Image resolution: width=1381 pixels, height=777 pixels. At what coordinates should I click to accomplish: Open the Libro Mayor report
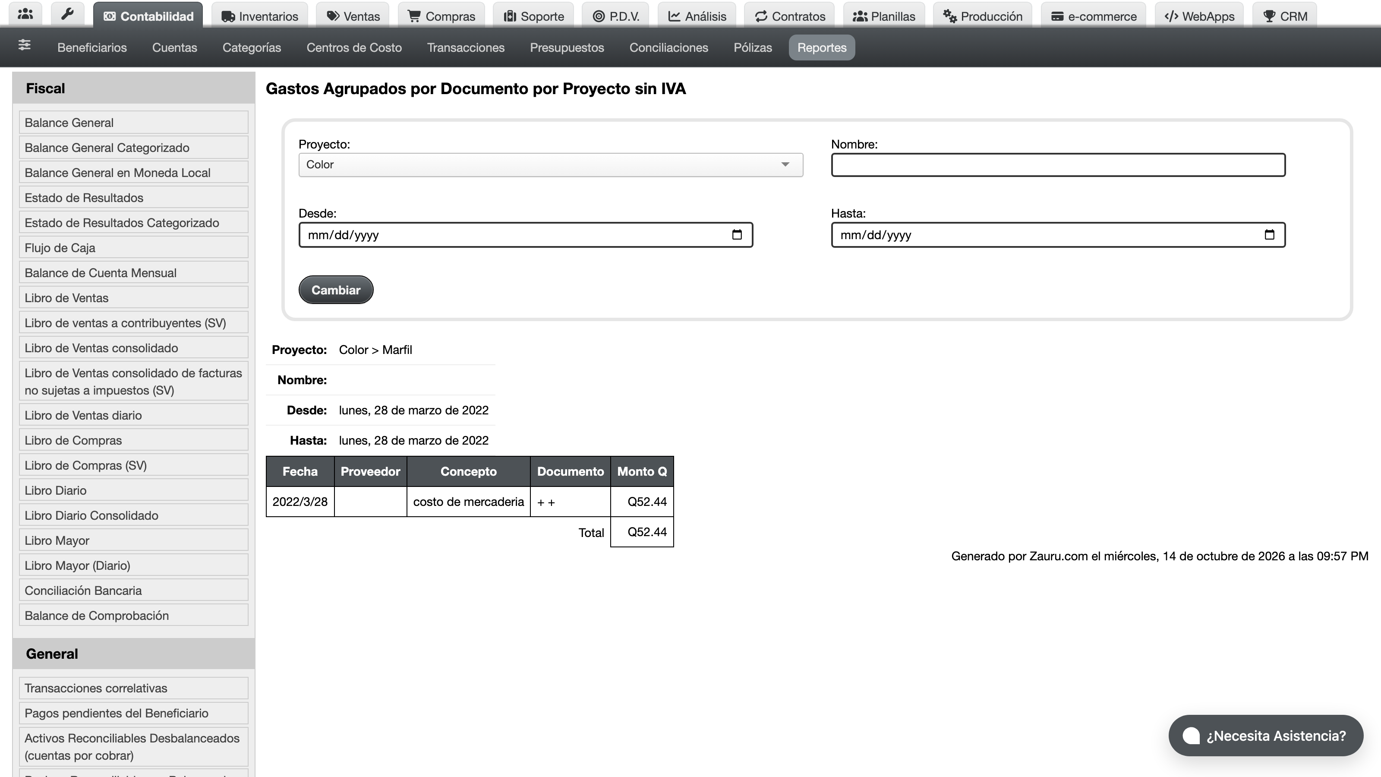[133, 540]
